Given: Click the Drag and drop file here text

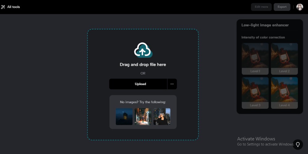Looking at the screenshot, I should 143,64.
